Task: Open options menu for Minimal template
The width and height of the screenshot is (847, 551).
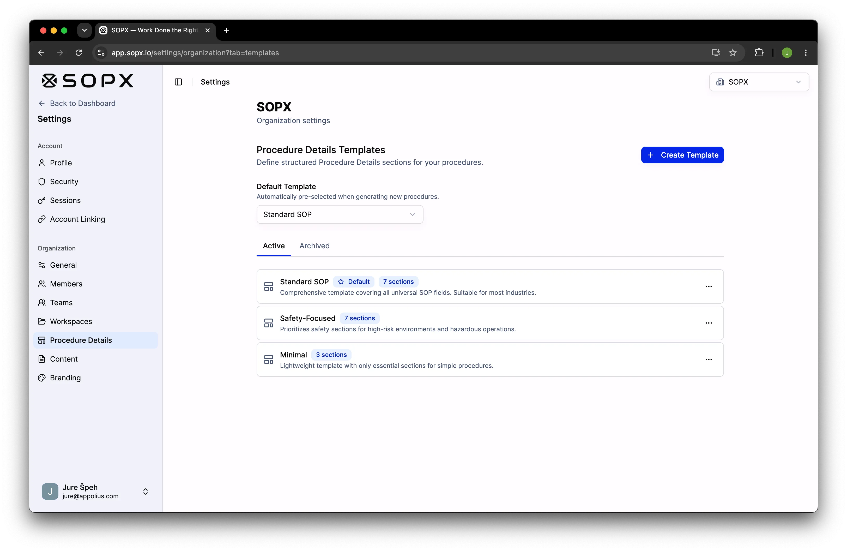Action: coord(708,360)
